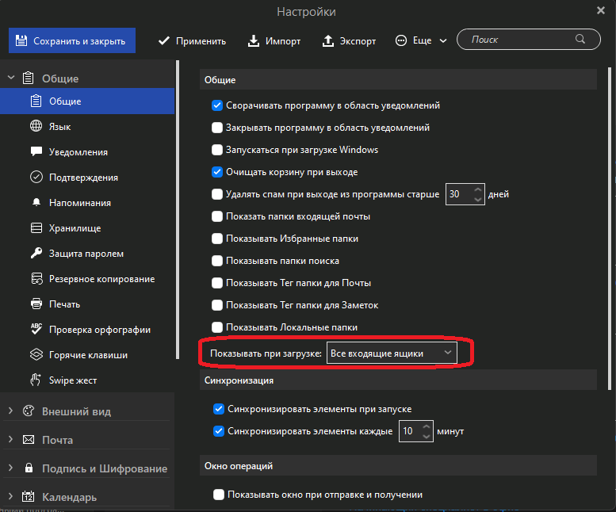Select Проверка орфографии in sidebar
Image resolution: width=616 pixels, height=512 pixels.
87,329
